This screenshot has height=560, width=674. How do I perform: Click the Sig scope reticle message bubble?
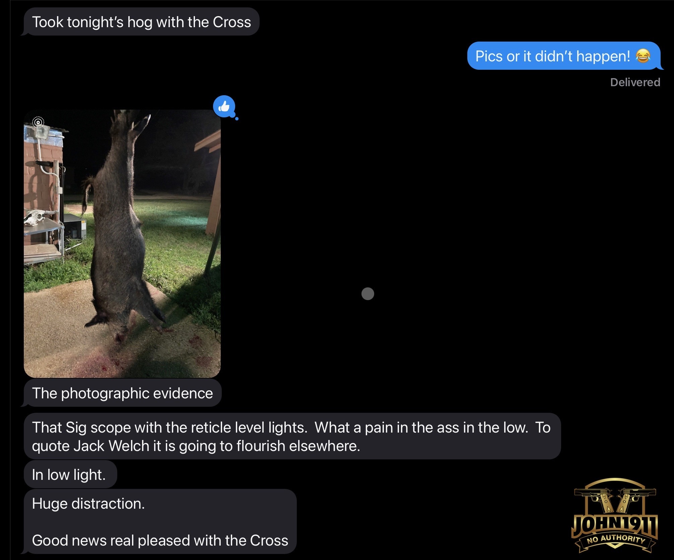(x=292, y=436)
